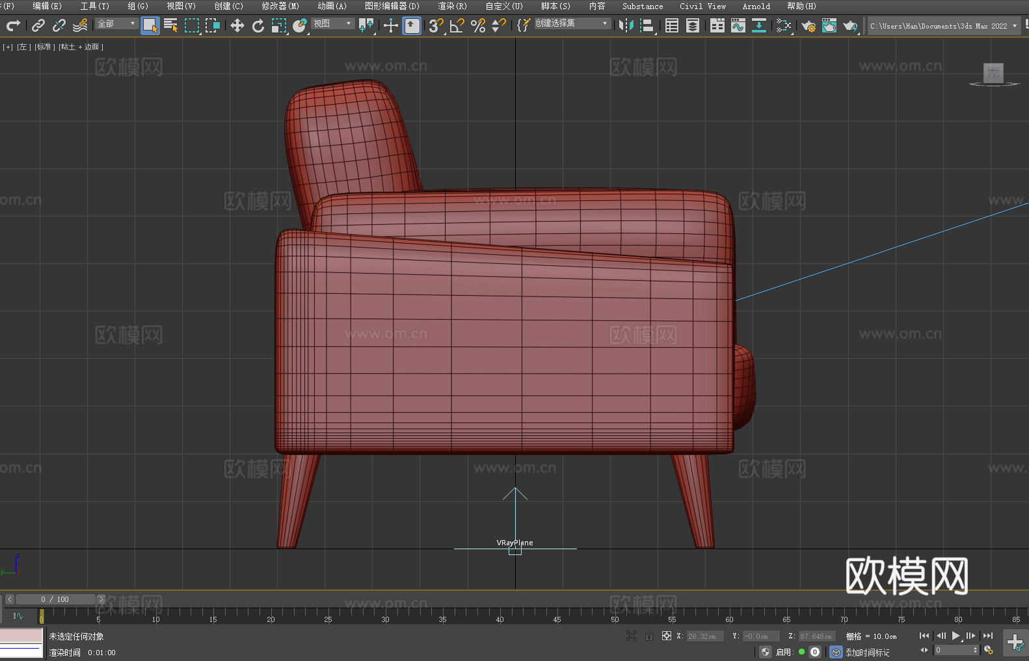Viewport: 1029px width, 661px height.
Task: Click the Unlink Selection icon
Action: point(59,25)
